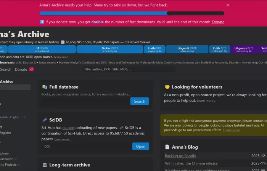Click the Contact email link
The height and width of the screenshot is (171, 267).
pos(231,130)
